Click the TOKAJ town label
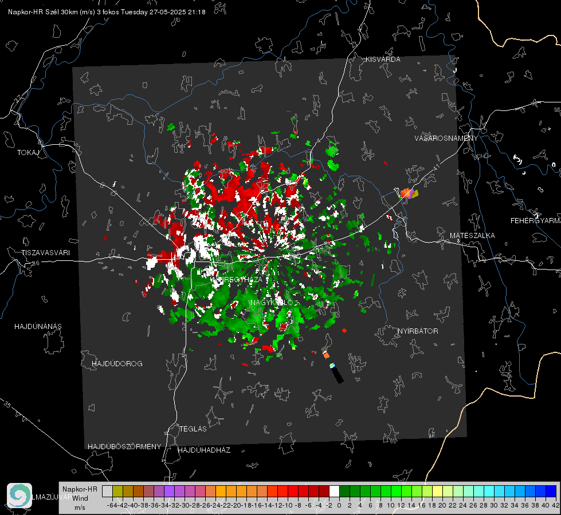561x515 pixels. point(28,153)
